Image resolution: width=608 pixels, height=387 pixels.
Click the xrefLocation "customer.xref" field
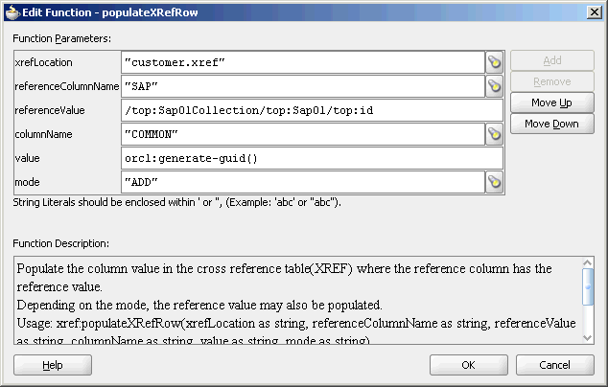303,62
